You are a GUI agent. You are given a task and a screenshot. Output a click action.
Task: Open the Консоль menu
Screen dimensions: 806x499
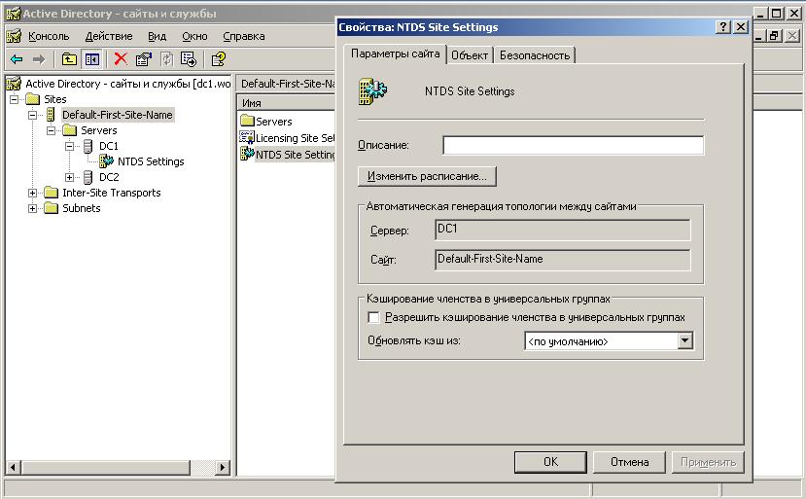point(49,36)
